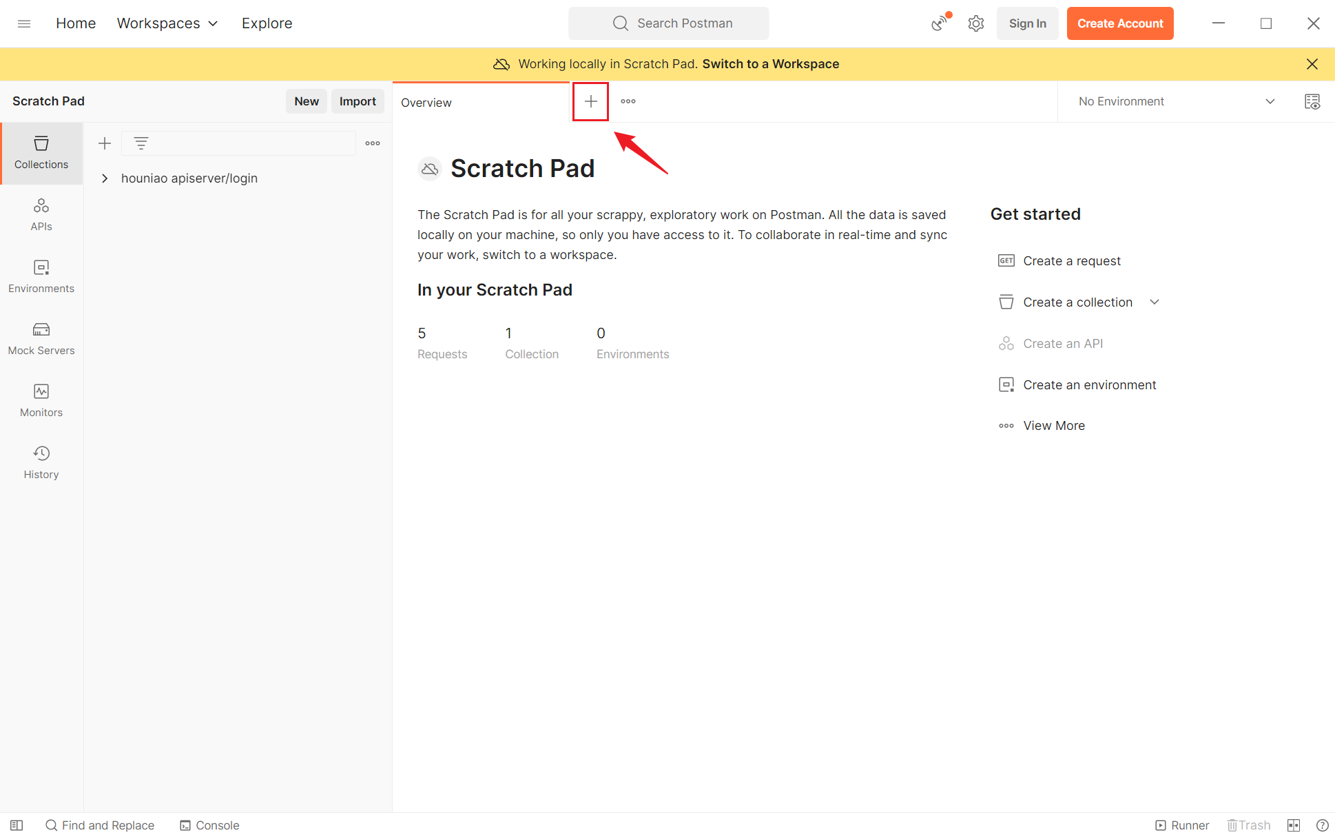Go to Home
This screenshot has width=1335, height=835.
point(76,23)
